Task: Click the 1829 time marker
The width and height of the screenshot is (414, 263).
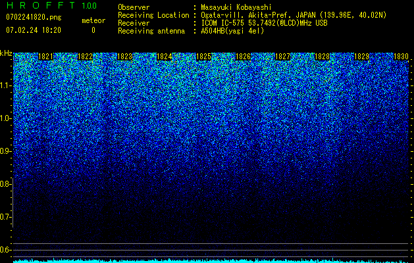Action: (361, 57)
